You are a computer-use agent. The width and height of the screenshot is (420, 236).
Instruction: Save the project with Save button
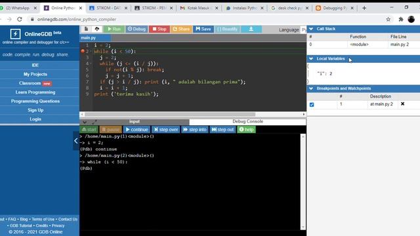pos(203,29)
